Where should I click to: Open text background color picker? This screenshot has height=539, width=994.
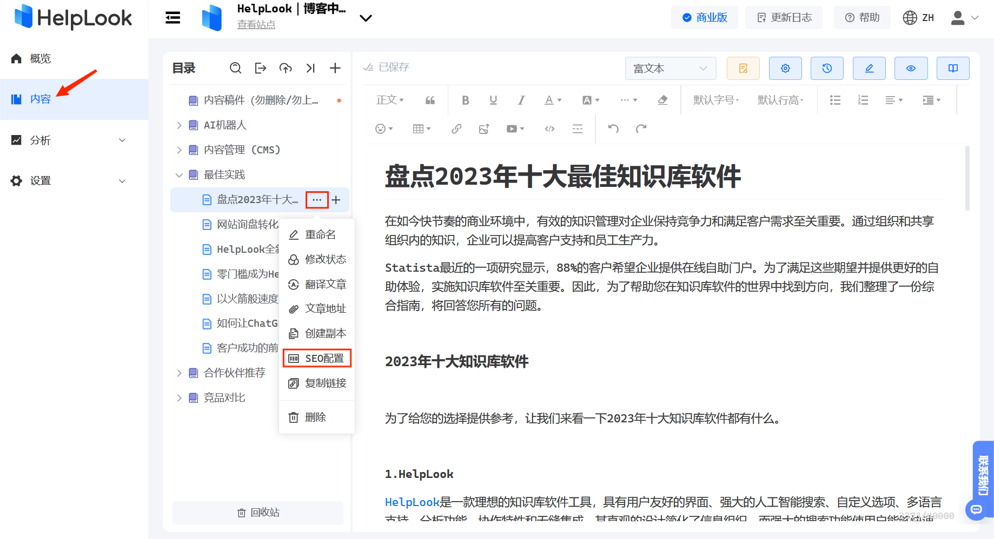(591, 100)
